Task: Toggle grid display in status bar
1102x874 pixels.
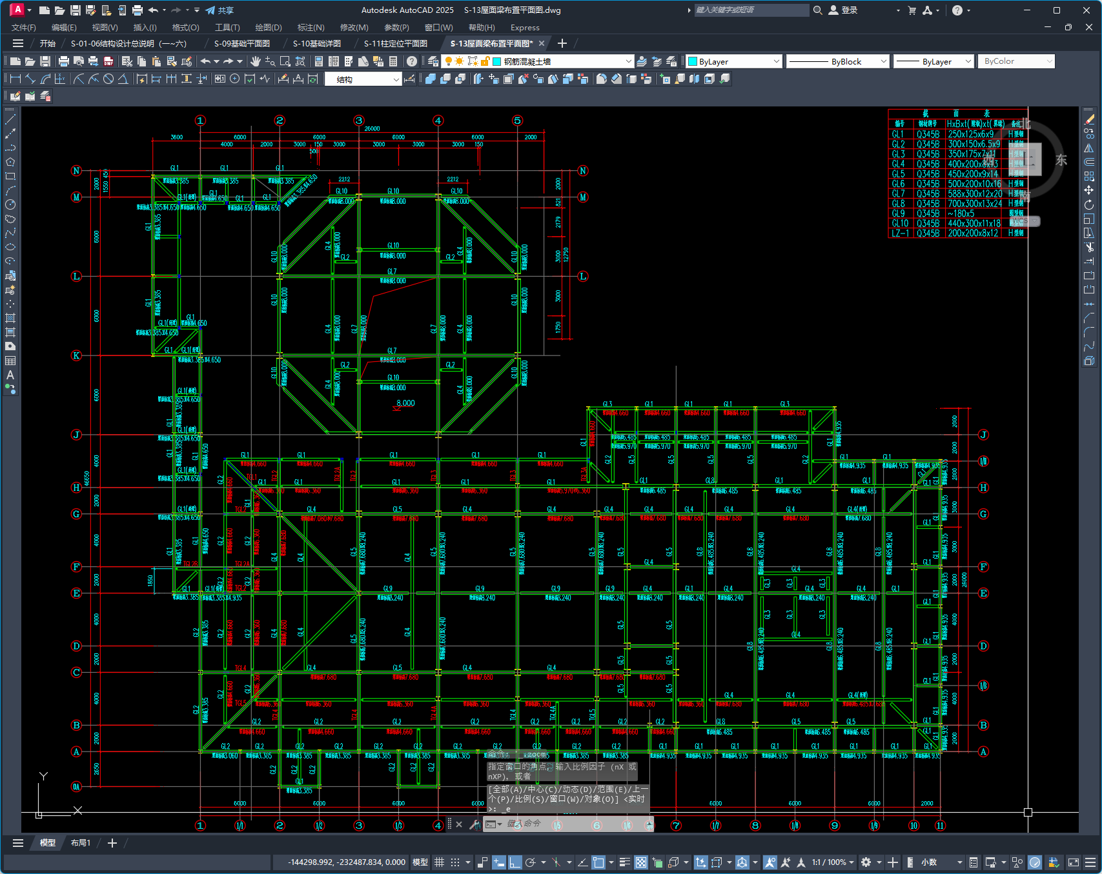Action: (439, 862)
